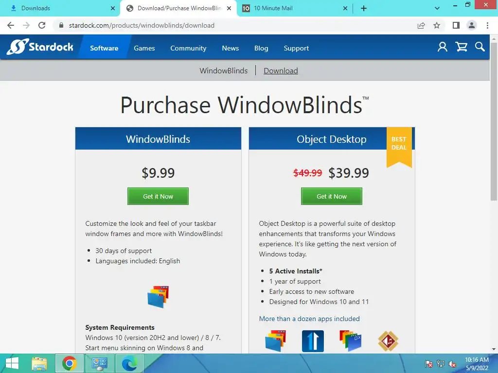498x373 pixels.
Task: Open File Explorer from the taskbar
Action: tap(39, 363)
